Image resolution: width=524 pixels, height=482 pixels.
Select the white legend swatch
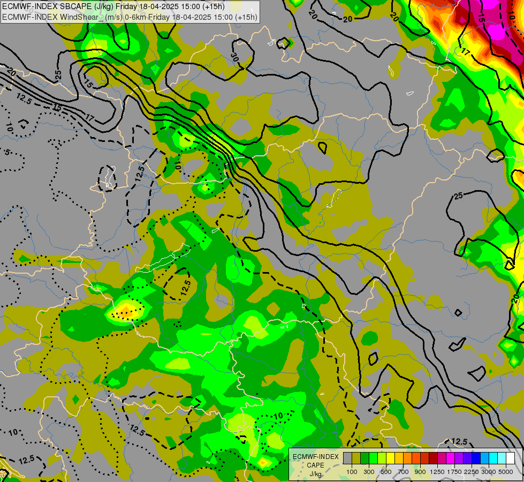(x=510, y=458)
